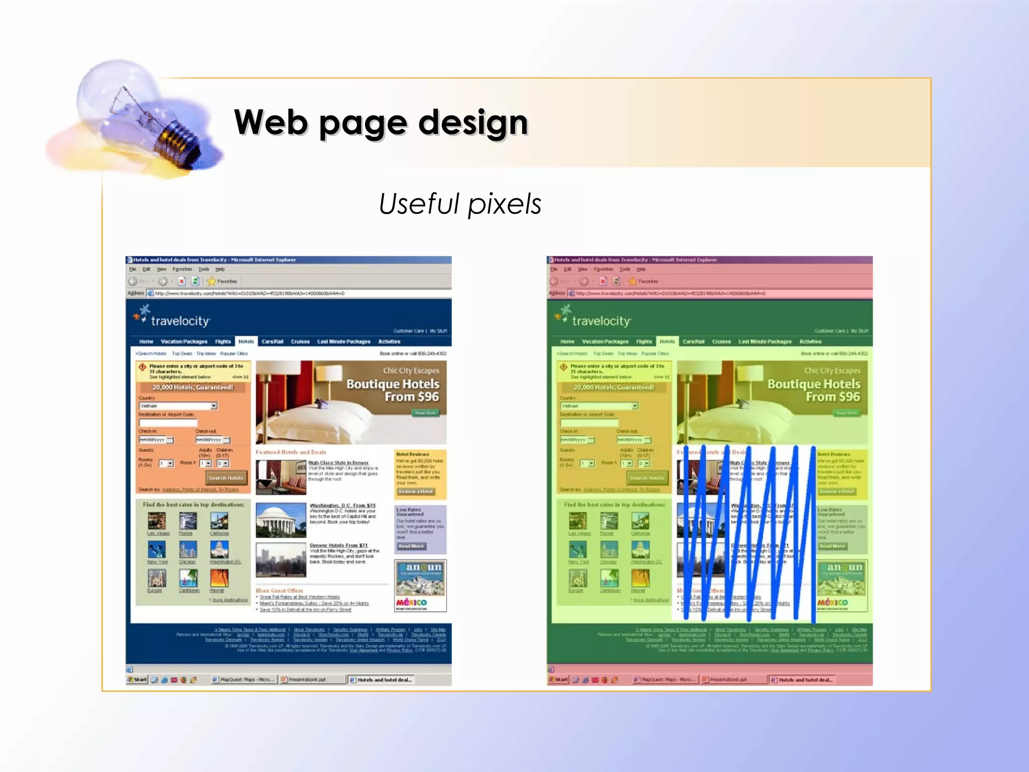Click the Internet Explorer quick-launch icon, original taskbar

164,680
